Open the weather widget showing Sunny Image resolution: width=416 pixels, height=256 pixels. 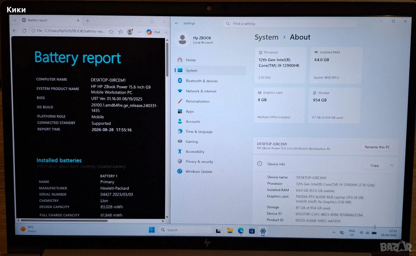pyautogui.click(x=28, y=229)
